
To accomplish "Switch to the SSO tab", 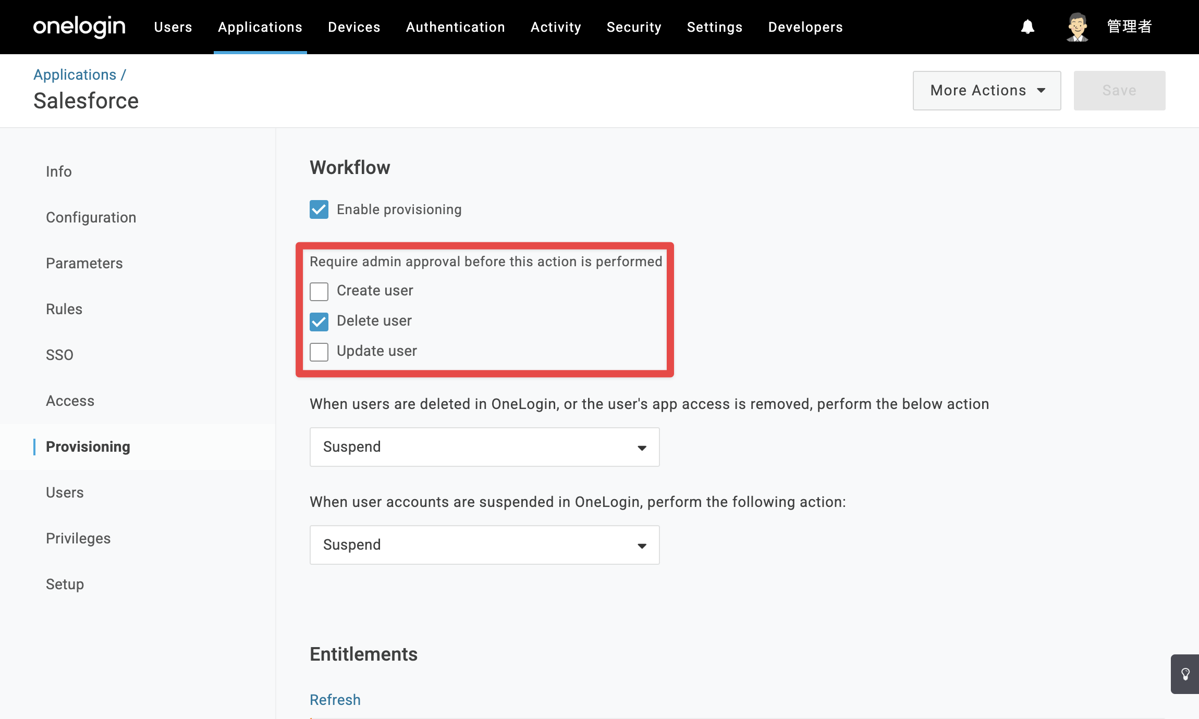I will coord(59,355).
